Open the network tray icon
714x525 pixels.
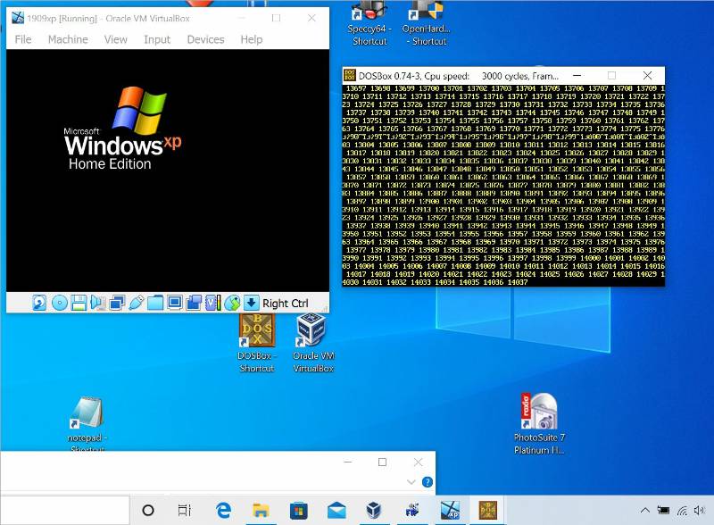(682, 511)
